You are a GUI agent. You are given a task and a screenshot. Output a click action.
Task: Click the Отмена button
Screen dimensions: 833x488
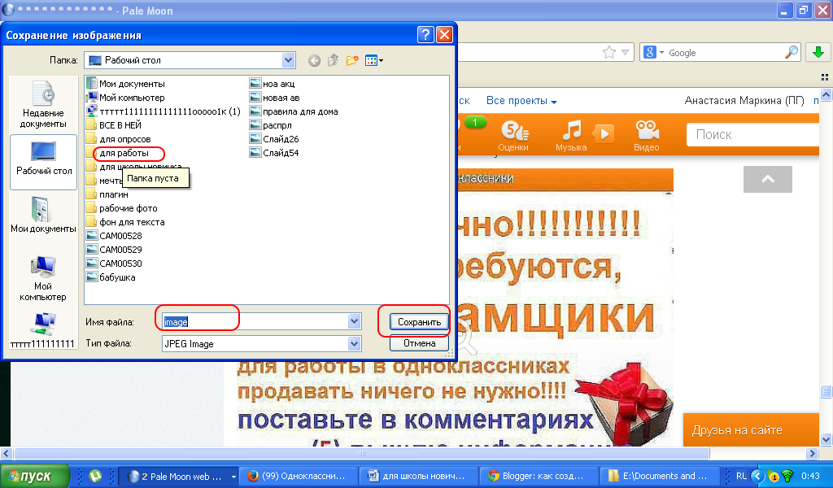(419, 343)
